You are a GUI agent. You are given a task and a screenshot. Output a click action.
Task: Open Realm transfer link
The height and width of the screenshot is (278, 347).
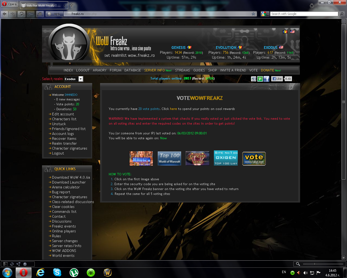[x=64, y=143]
